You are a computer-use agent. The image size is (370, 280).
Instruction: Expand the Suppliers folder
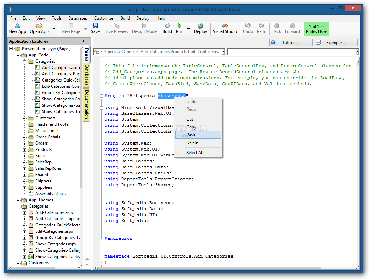tap(24, 188)
